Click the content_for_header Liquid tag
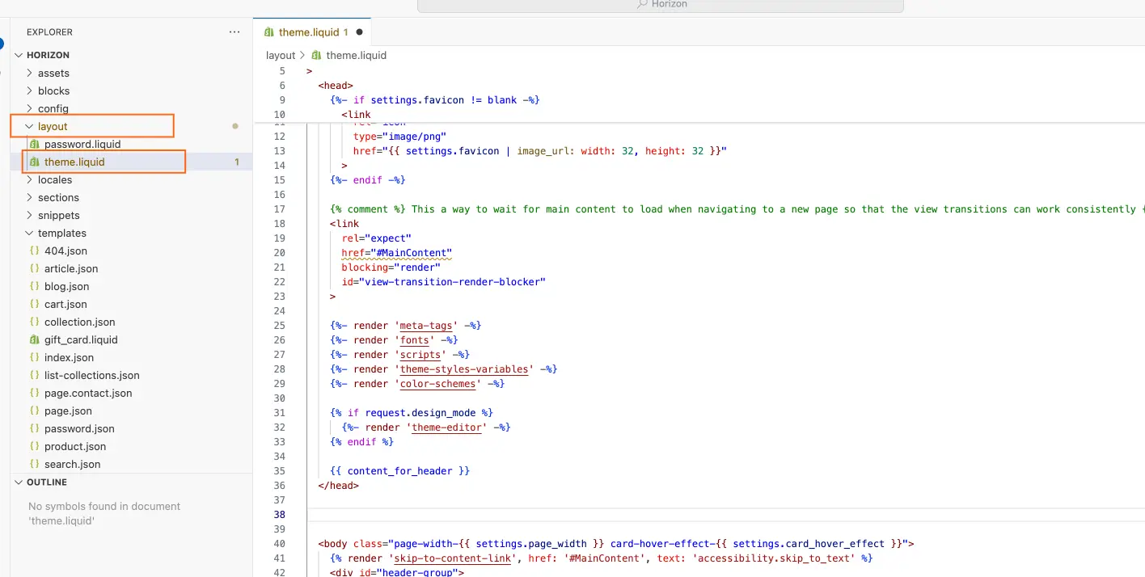This screenshot has width=1145, height=577. coord(399,471)
